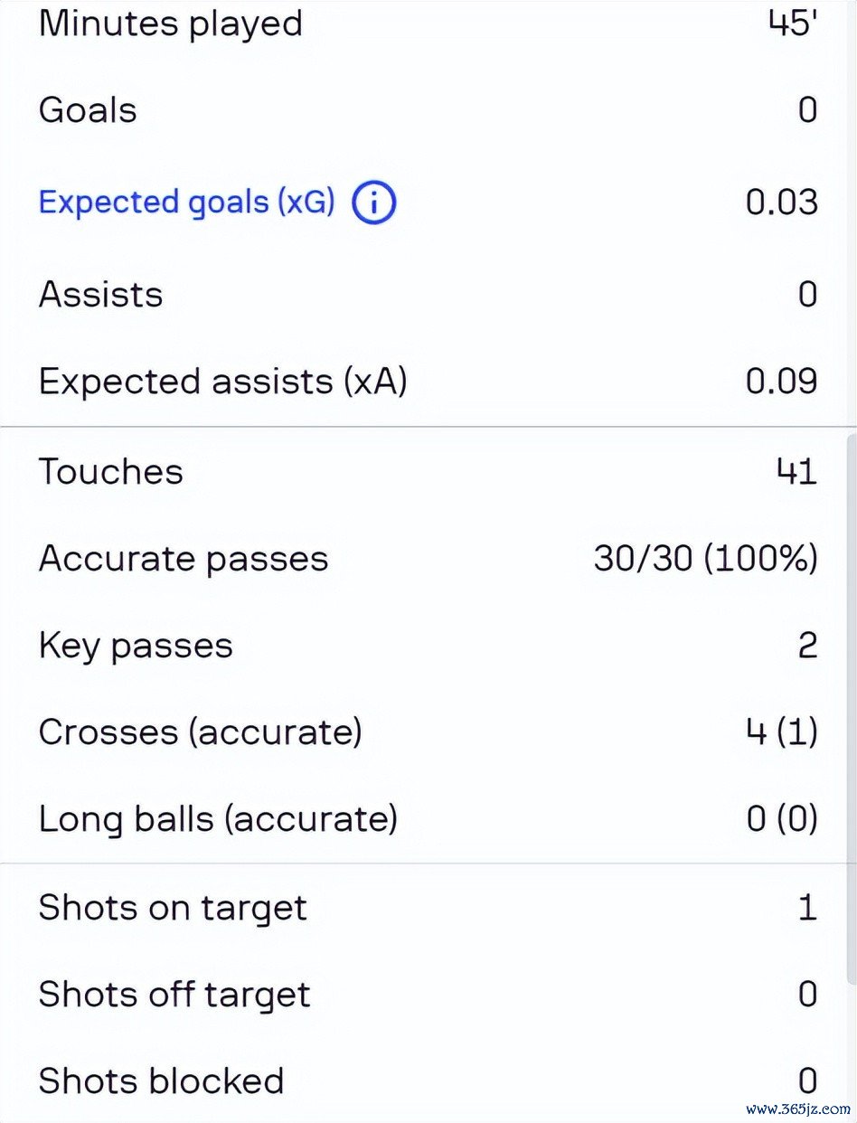The height and width of the screenshot is (1123, 857).
Task: Click the Touches stat label
Action: 110,471
